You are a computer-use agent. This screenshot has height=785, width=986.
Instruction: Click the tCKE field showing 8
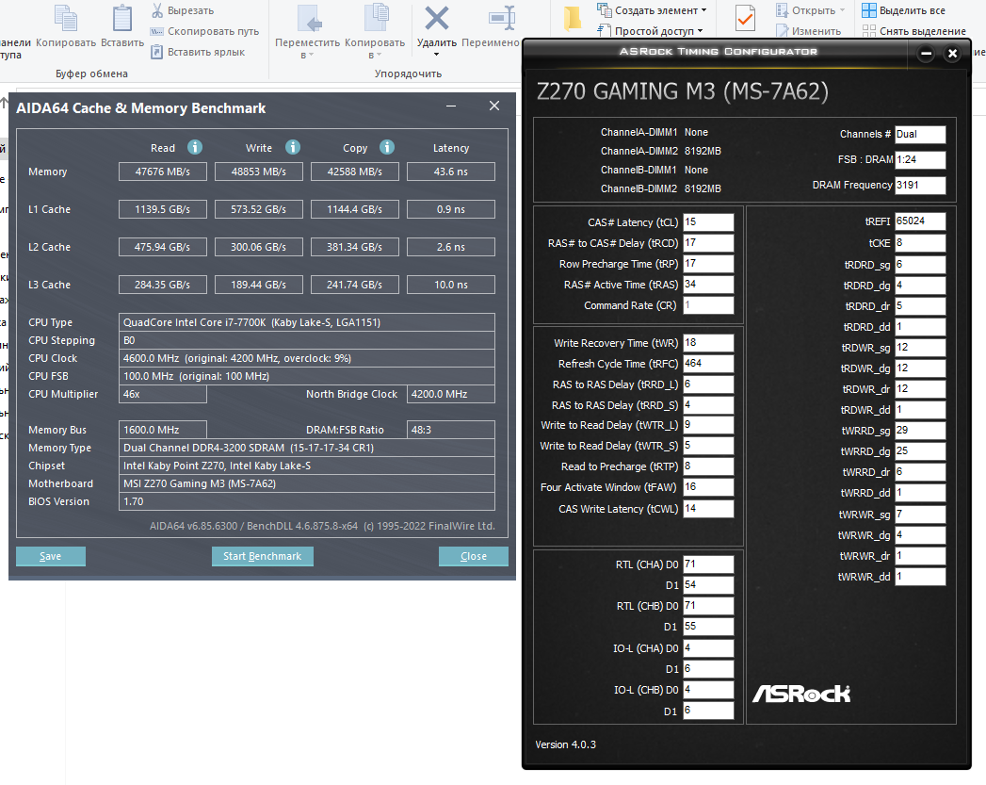pos(920,243)
